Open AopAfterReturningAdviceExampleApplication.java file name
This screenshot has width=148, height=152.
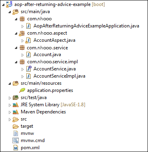point(86,26)
